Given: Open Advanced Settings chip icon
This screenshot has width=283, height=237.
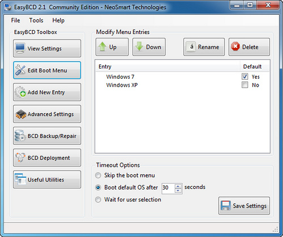Looking at the screenshot, I should 21,114.
